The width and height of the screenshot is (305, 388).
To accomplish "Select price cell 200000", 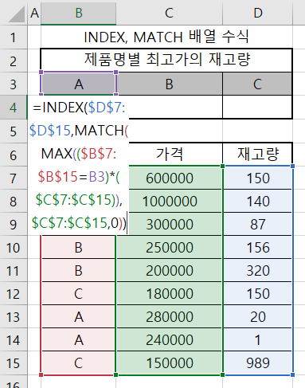I will pyautogui.click(x=169, y=270).
